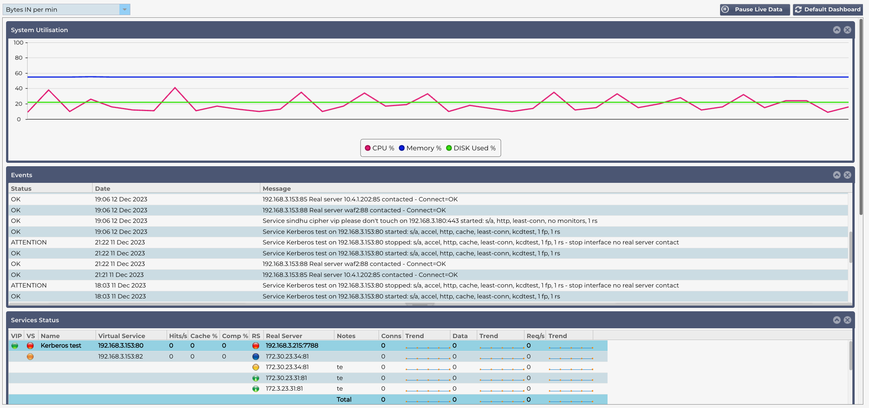Image resolution: width=869 pixels, height=408 pixels.
Task: Collapse the Events panel
Action: (837, 175)
